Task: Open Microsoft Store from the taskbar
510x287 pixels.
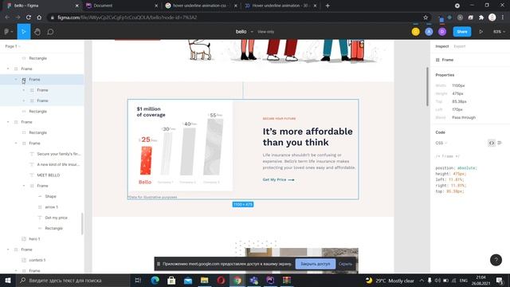Action: (171, 280)
